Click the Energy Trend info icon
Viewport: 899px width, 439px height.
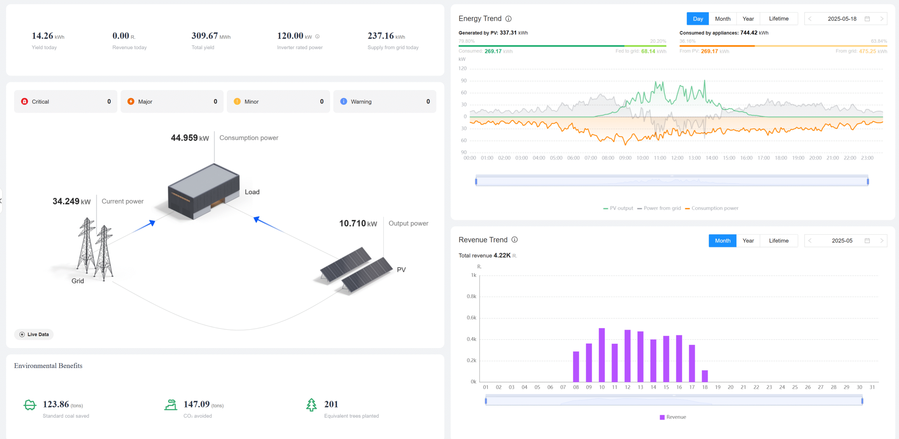point(508,19)
